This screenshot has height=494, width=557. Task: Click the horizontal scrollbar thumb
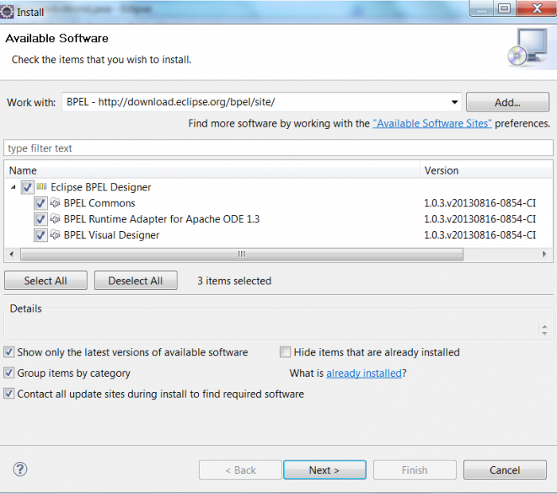point(242,254)
